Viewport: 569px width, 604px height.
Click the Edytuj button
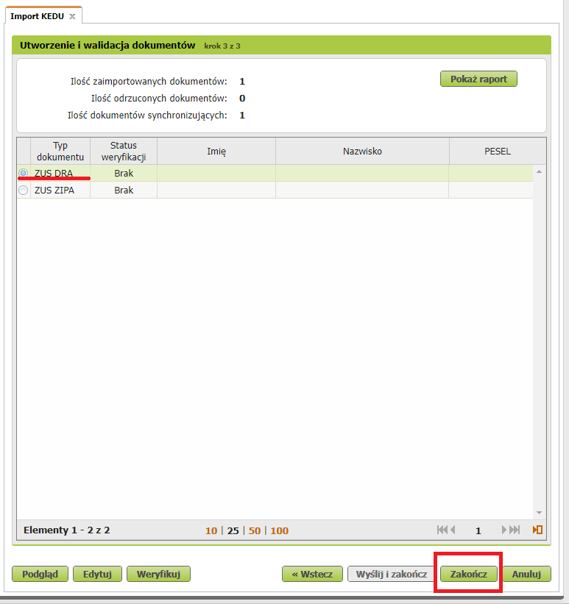click(97, 574)
